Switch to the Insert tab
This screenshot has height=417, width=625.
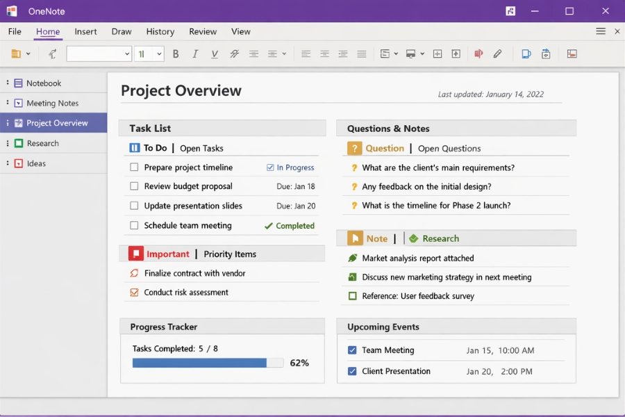(x=85, y=31)
